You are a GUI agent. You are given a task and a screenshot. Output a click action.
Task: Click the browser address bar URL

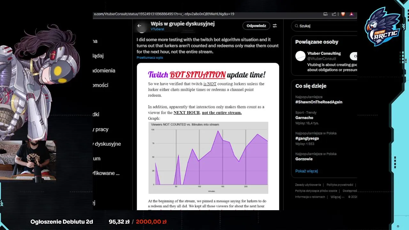click(164, 14)
